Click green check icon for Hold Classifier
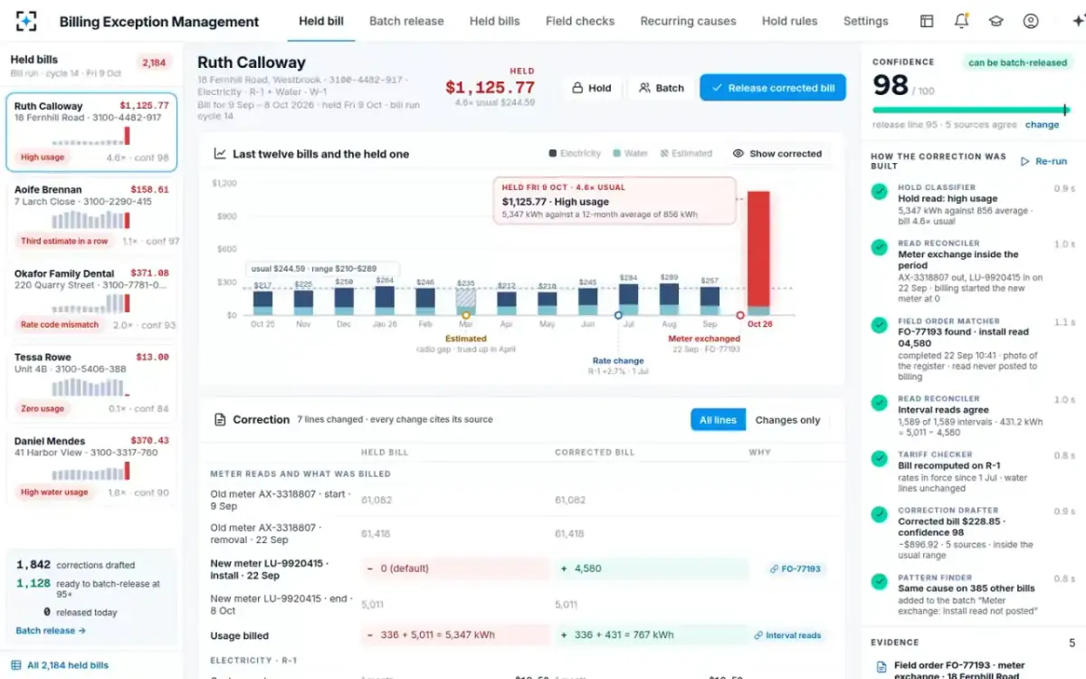 click(879, 192)
